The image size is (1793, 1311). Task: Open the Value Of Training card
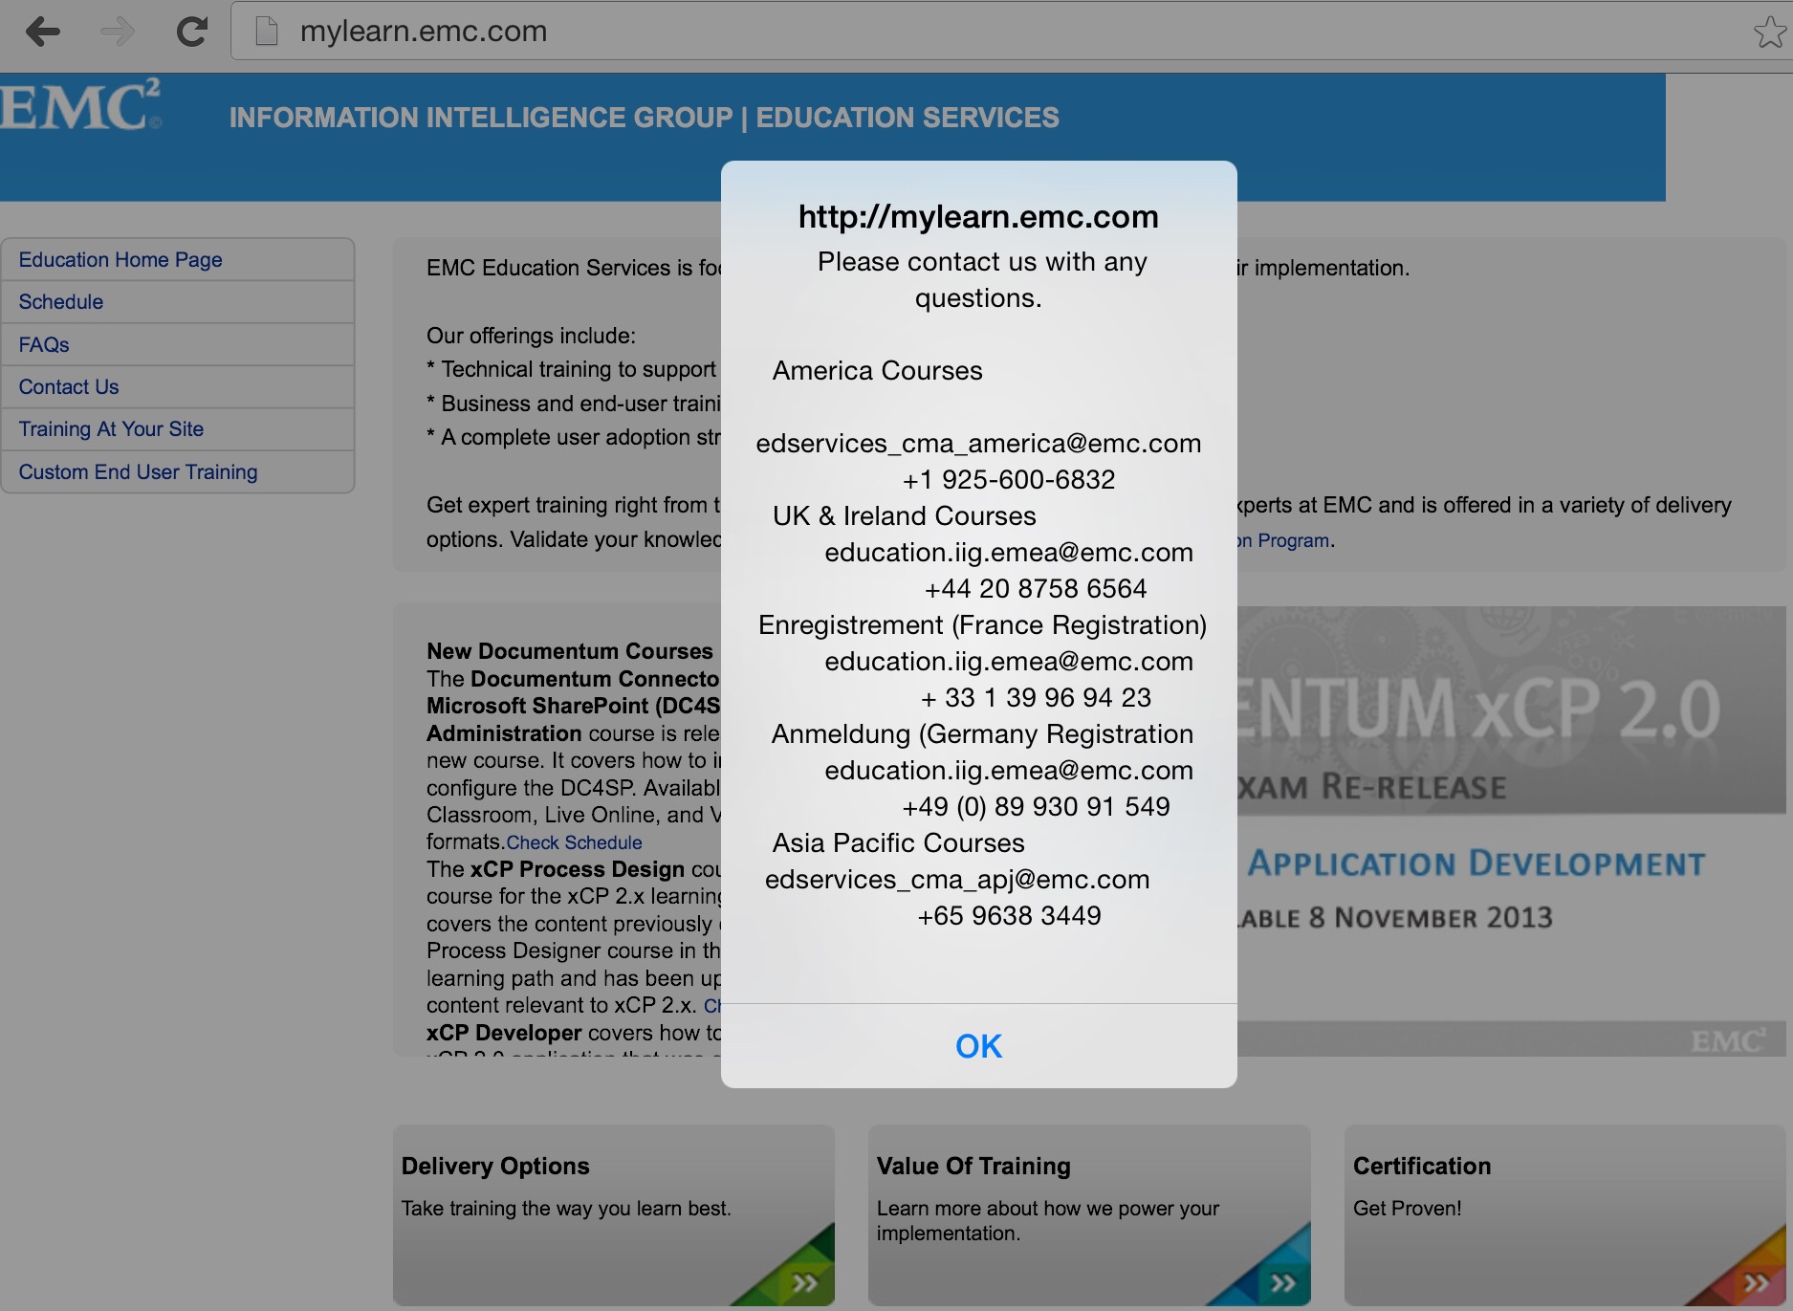pos(1089,1214)
